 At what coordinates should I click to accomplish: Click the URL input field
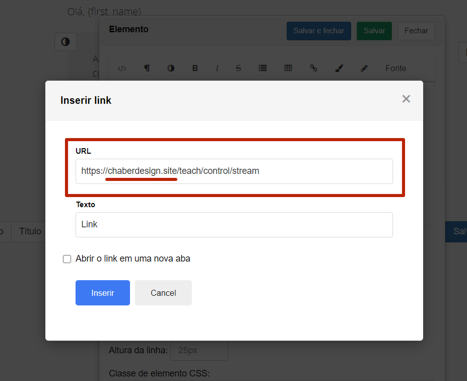point(234,171)
